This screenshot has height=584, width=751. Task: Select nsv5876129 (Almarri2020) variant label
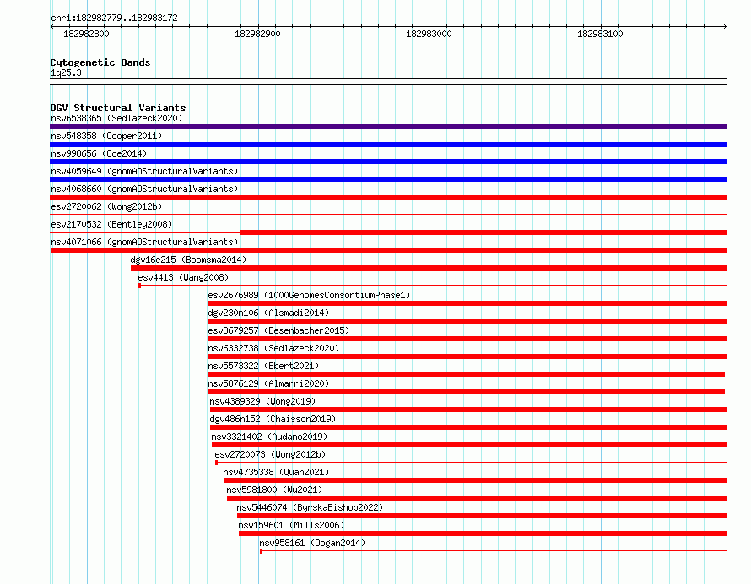[x=268, y=383]
